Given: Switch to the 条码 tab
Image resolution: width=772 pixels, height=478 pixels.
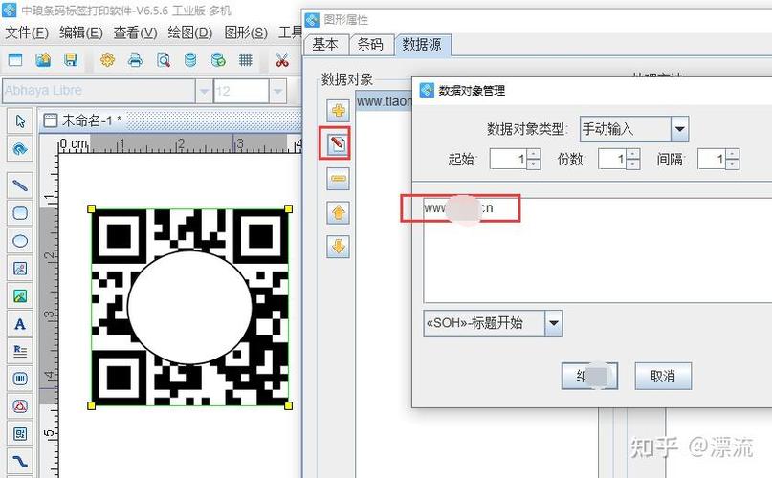Looking at the screenshot, I should (x=371, y=45).
